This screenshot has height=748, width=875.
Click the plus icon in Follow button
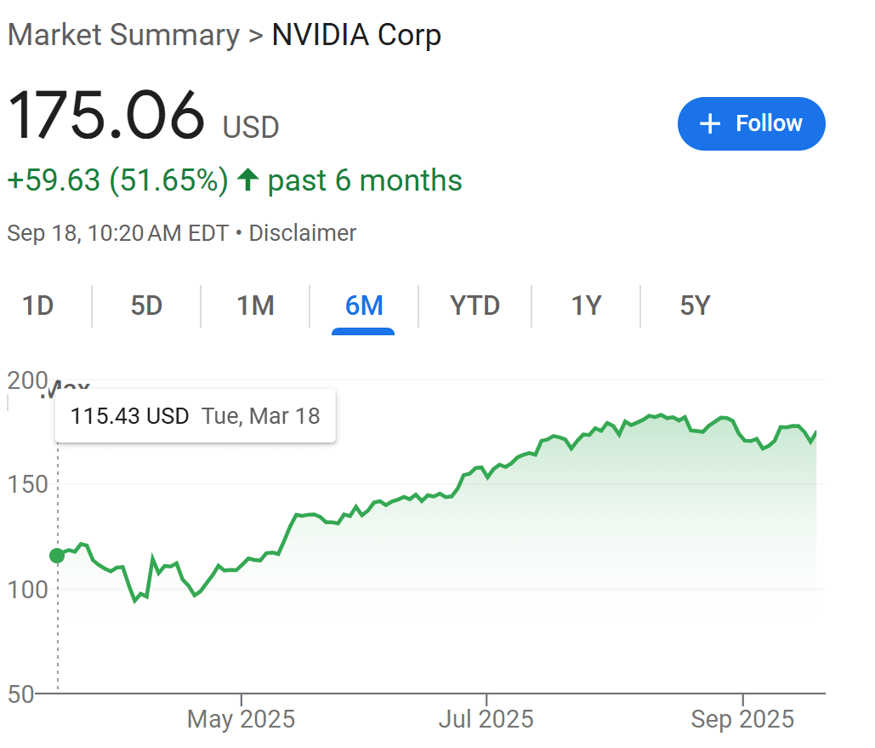click(710, 123)
